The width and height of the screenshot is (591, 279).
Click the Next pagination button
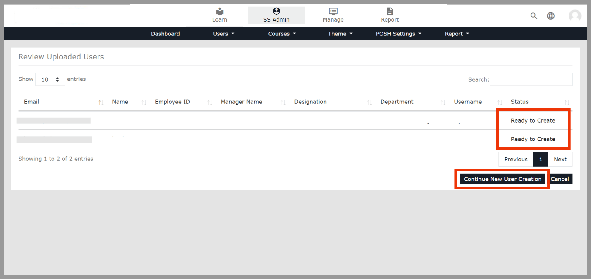click(x=560, y=159)
